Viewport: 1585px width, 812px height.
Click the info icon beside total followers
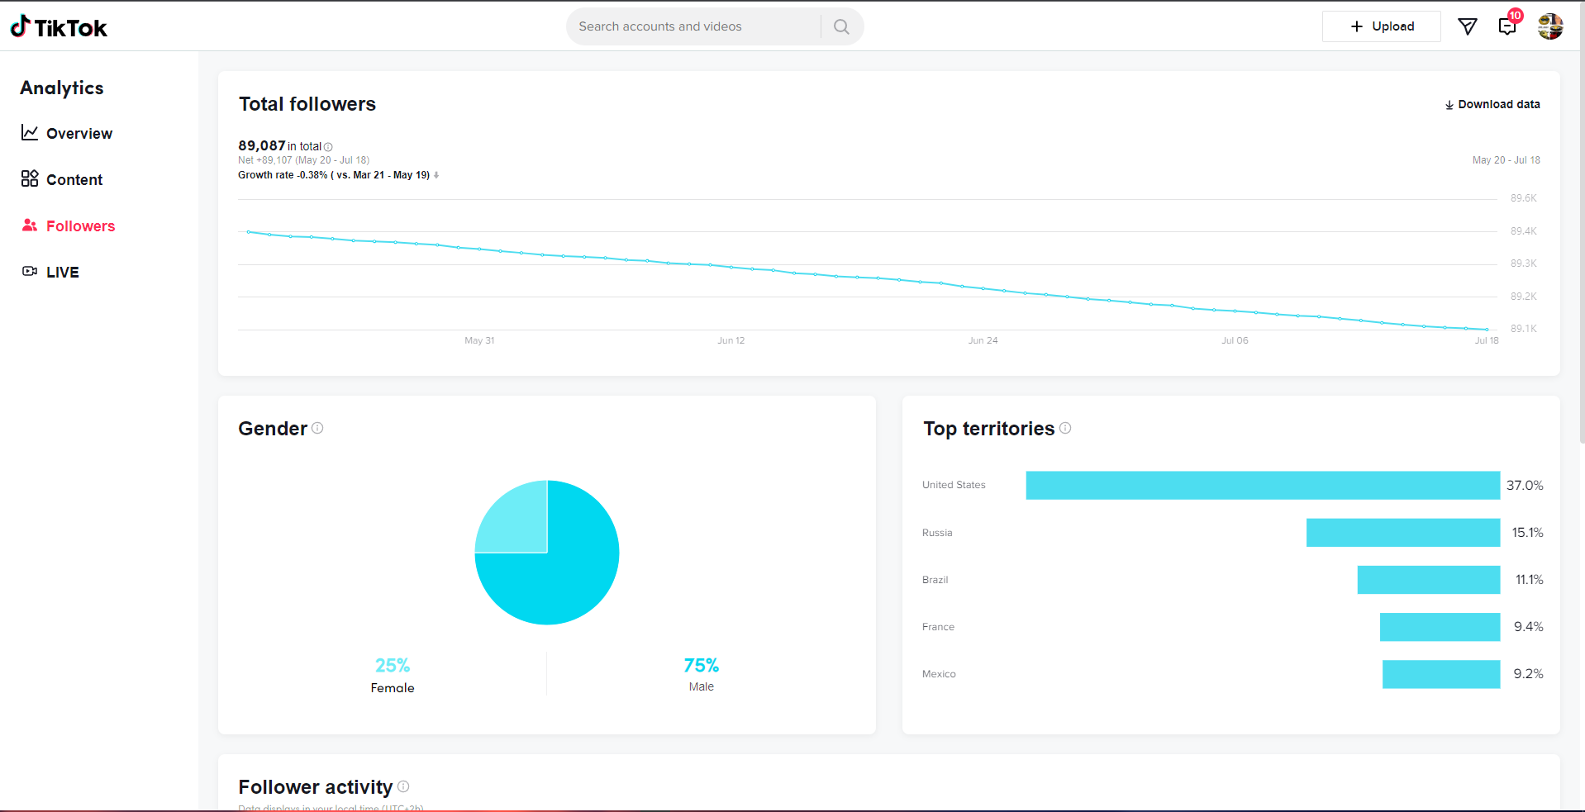tap(328, 147)
